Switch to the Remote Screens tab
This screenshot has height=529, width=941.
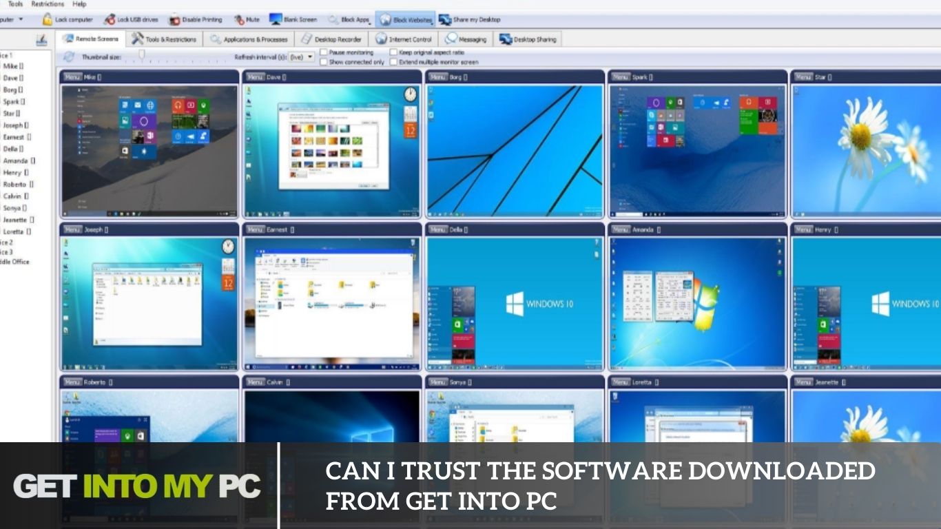90,39
